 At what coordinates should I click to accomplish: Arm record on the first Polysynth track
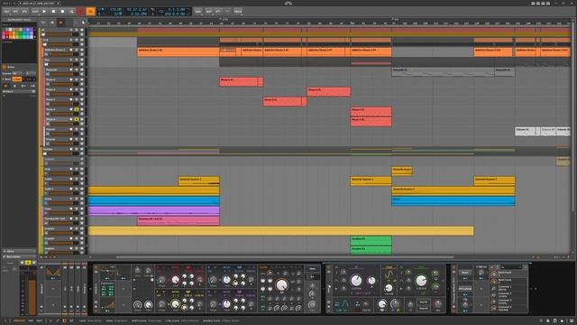(71, 70)
